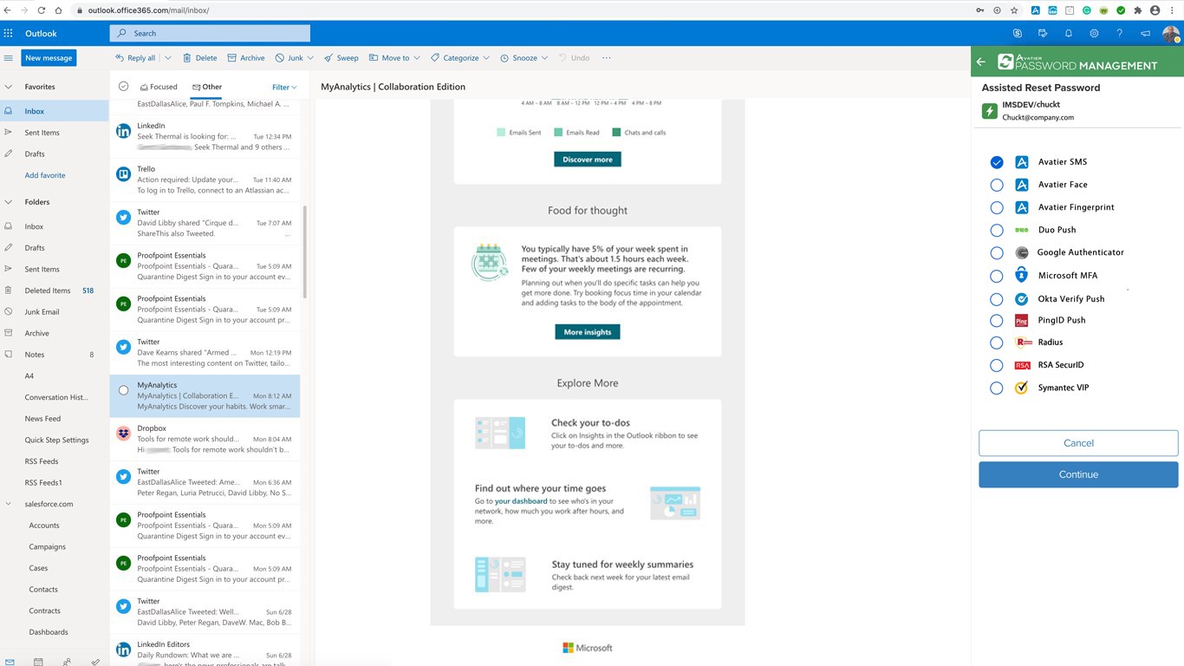Open the Junk Email folder
The image size is (1184, 666).
pos(42,311)
